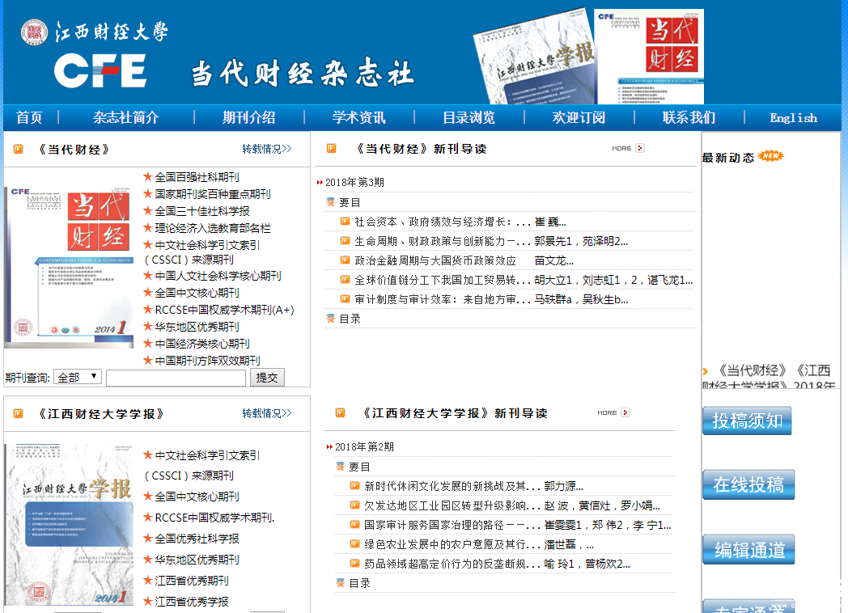Click the icon beside 欠发达地区工业园区 article
This screenshot has height=613, width=848.
(354, 505)
